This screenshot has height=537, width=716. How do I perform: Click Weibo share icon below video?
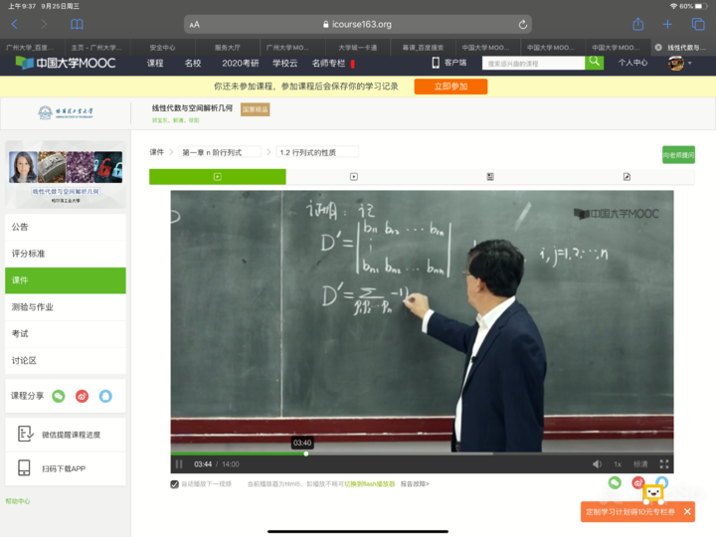(x=637, y=482)
